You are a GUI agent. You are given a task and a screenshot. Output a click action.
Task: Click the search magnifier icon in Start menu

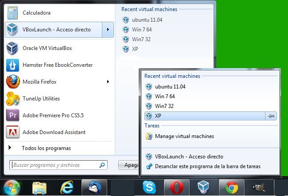point(102,165)
